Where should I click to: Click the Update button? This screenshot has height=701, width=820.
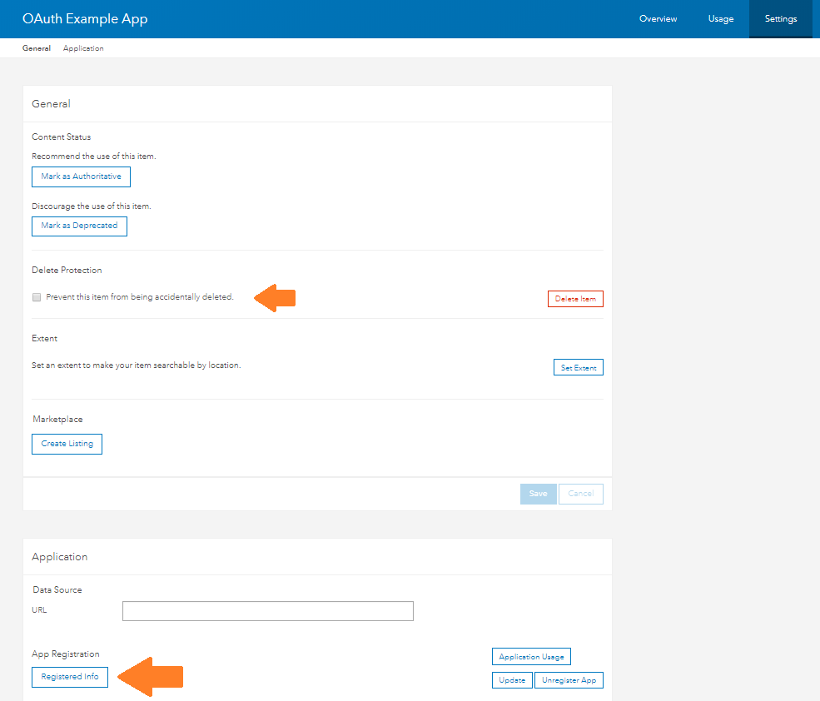512,680
